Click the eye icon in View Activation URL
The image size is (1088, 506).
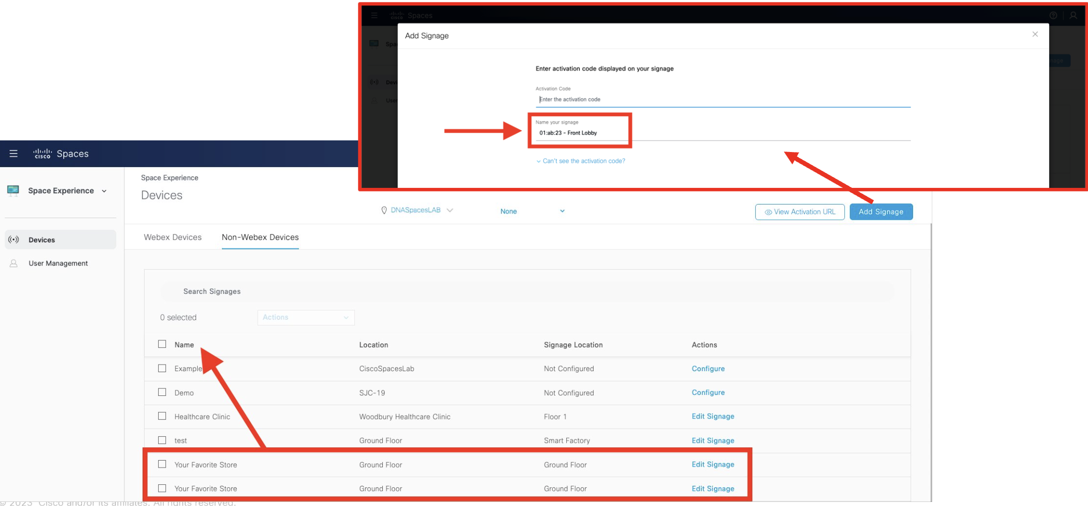click(768, 212)
